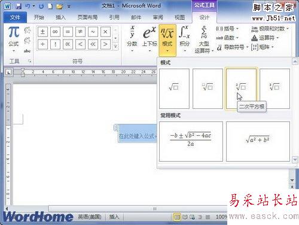
Task: Expand the symbols gallery More arrow
Action: tap(115, 47)
